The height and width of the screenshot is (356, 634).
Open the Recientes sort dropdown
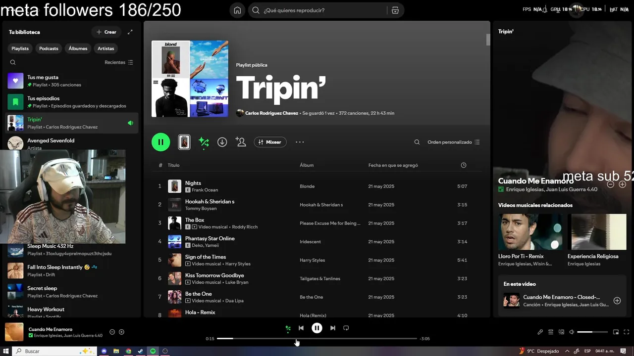[x=119, y=62]
